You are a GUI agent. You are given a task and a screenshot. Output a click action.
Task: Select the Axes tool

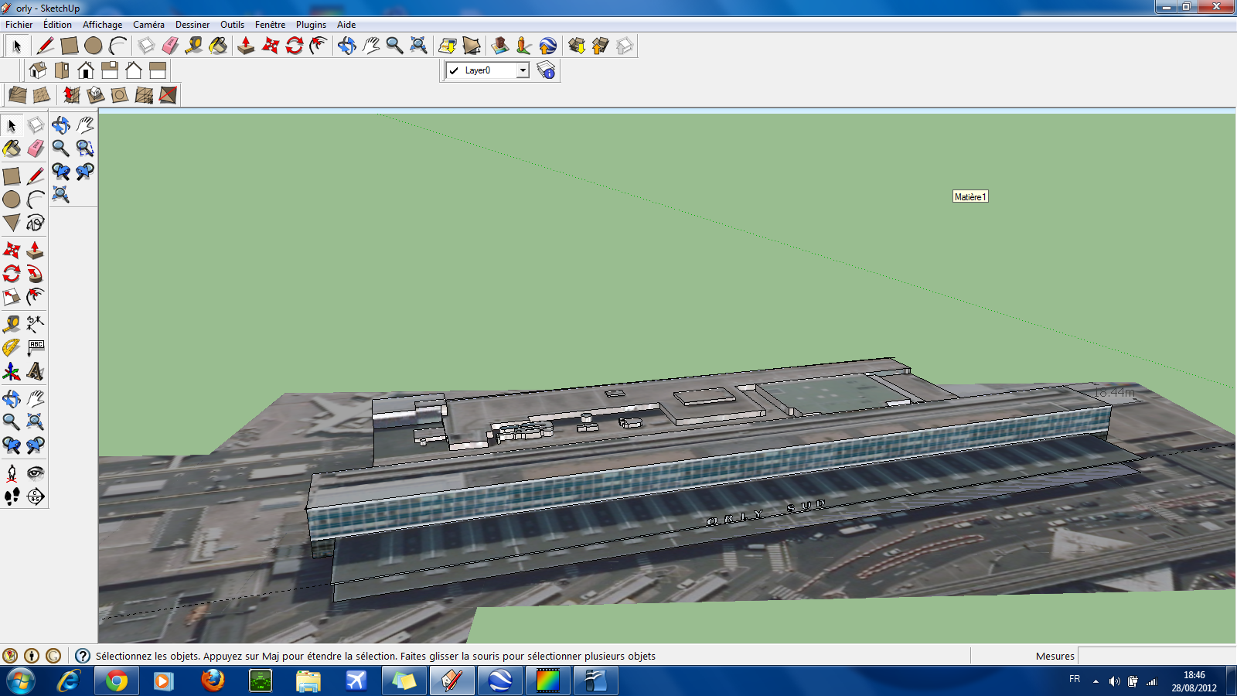tap(12, 371)
